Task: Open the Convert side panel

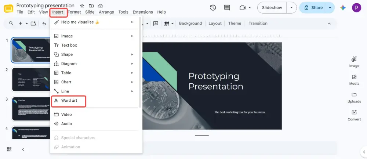Action: [x=354, y=115]
